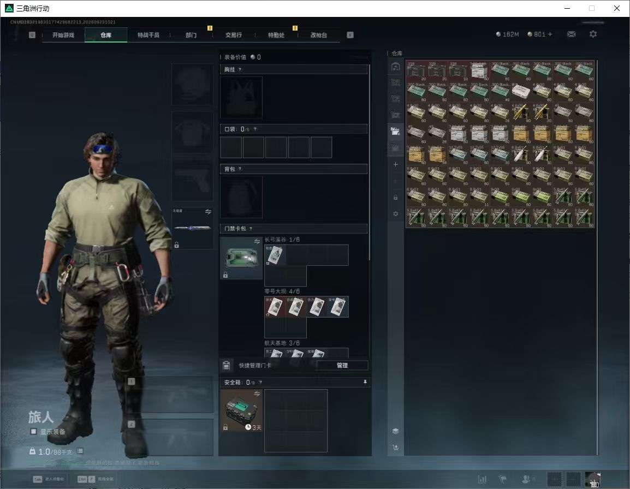Screen dimensions: 630x489
Task: Toggle the 显示装备 checkbox
Action: (33, 432)
